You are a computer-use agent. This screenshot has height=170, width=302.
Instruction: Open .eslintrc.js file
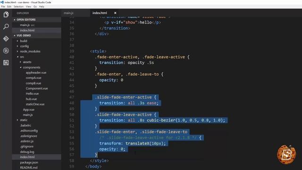pos(27,141)
